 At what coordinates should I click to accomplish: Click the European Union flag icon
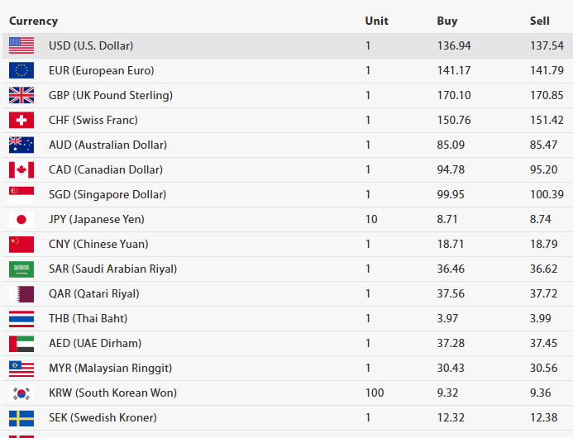tap(21, 70)
